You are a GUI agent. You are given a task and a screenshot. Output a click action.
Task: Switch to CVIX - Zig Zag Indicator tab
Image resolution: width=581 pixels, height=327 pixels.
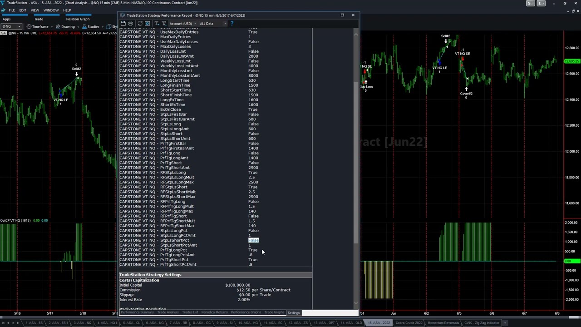(x=481, y=323)
